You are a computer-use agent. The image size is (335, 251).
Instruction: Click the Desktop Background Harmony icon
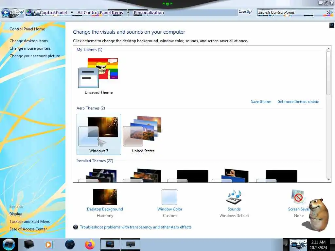coord(105,197)
